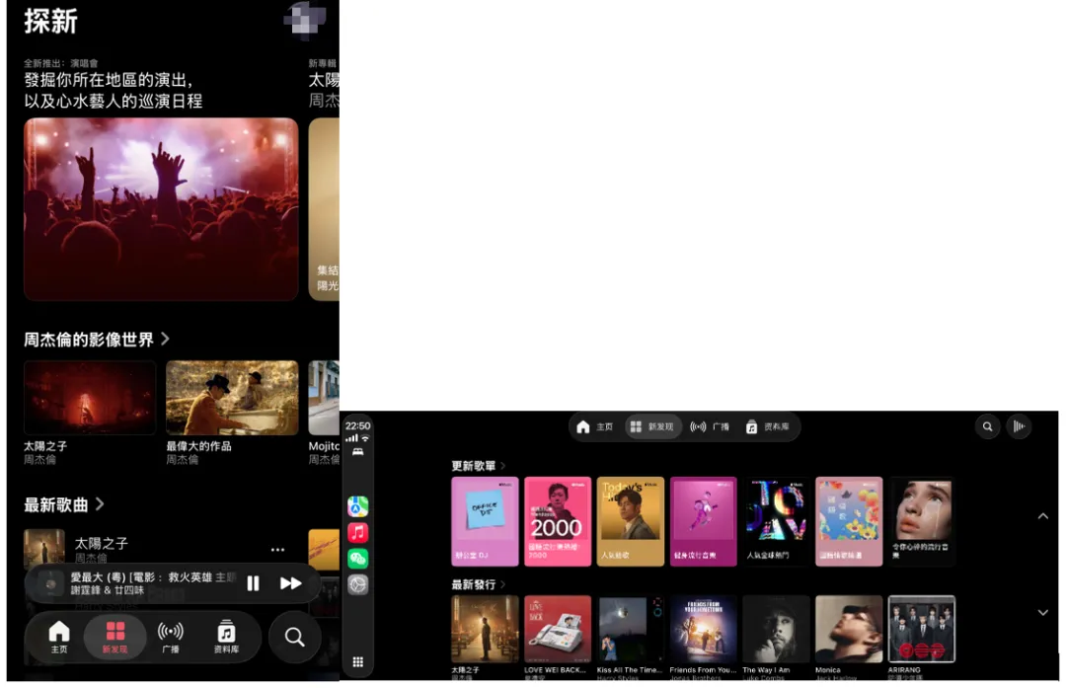Click 最新發行 section title text
Viewport: 1066px width, 688px height.
tap(474, 584)
